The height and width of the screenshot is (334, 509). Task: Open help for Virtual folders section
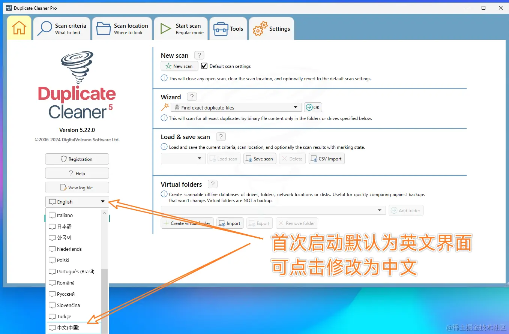click(213, 184)
